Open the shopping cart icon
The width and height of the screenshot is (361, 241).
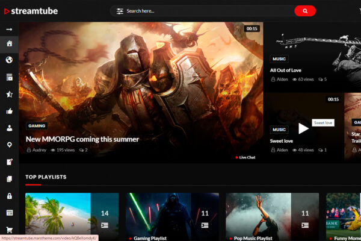10,230
